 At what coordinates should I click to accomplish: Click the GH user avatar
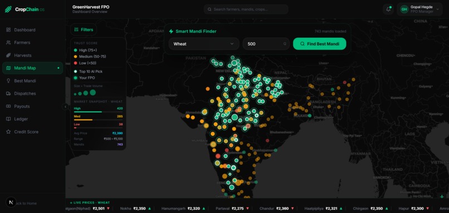point(404,9)
